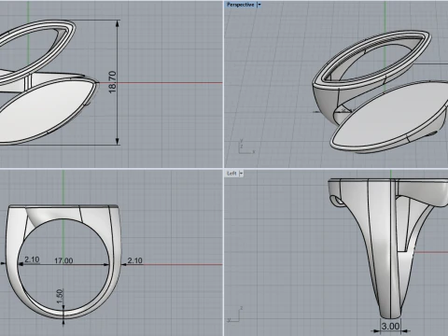The height and width of the screenshot is (336, 448).
Task: Select the 1.50 band thickness dimension
Action: tap(60, 297)
